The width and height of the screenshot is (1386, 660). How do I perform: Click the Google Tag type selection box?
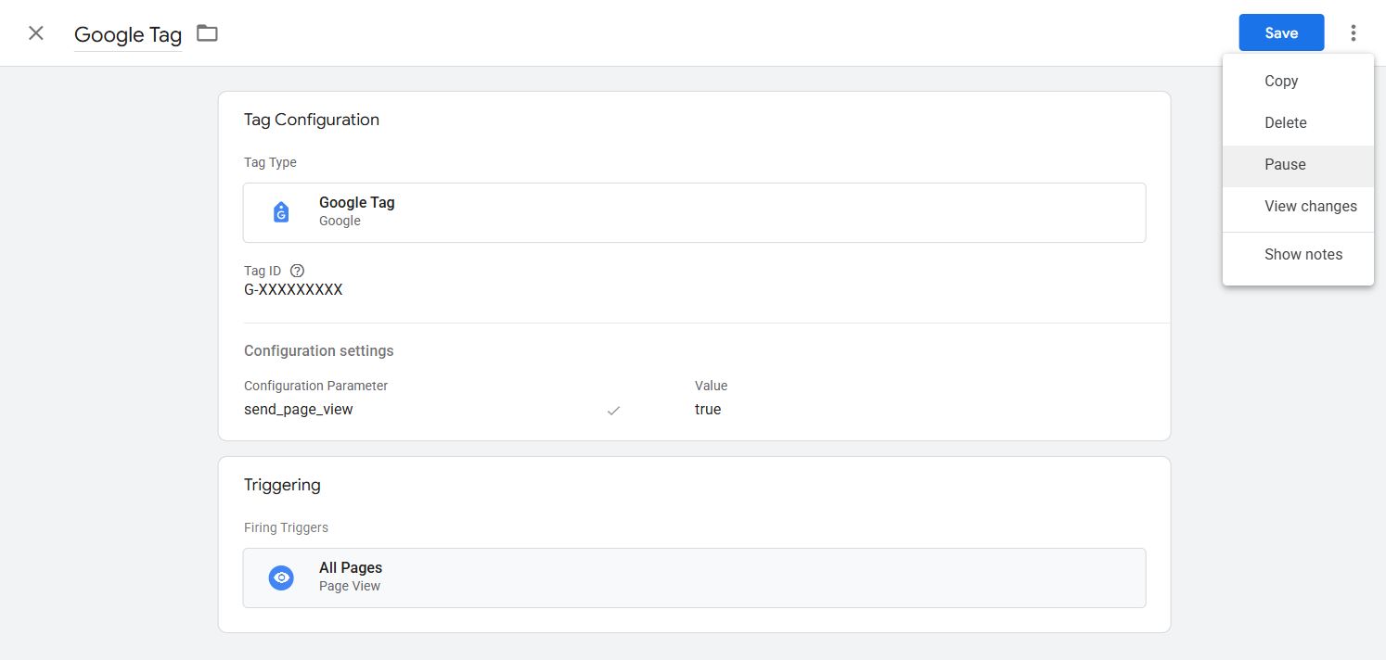pyautogui.click(x=694, y=212)
